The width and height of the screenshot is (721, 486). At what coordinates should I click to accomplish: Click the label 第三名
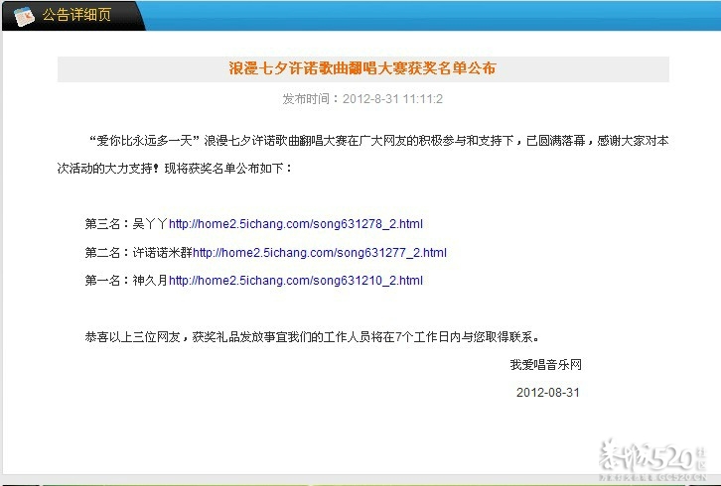(x=102, y=224)
